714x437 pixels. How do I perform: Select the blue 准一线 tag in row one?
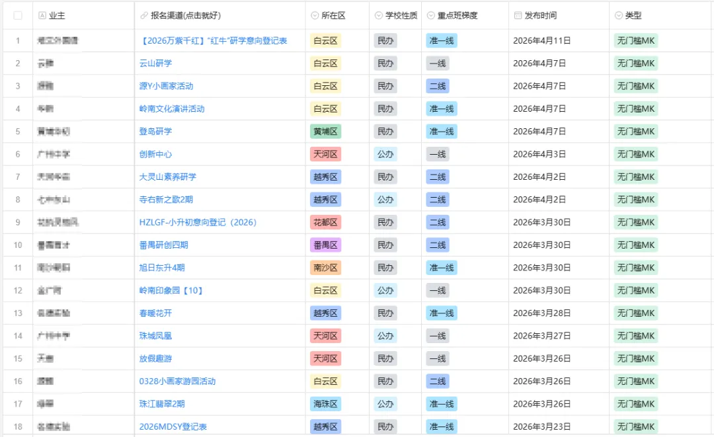tap(441, 40)
